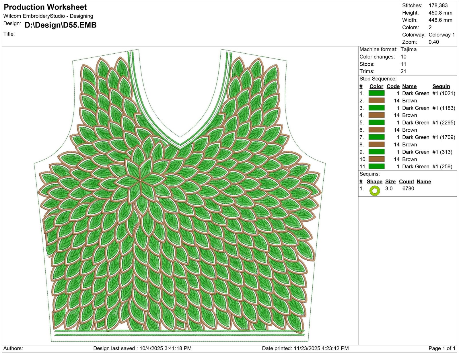Image resolution: width=459 pixels, height=353 pixels.
Task: Click the sequin reference #1 (2295)
Action: tap(444, 122)
